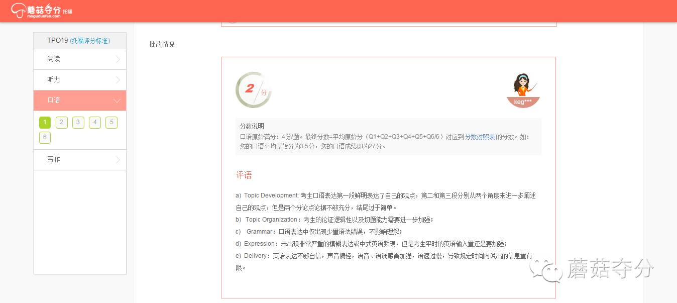
Task: Click the circular score gauge showing 2分
Action: (253, 89)
